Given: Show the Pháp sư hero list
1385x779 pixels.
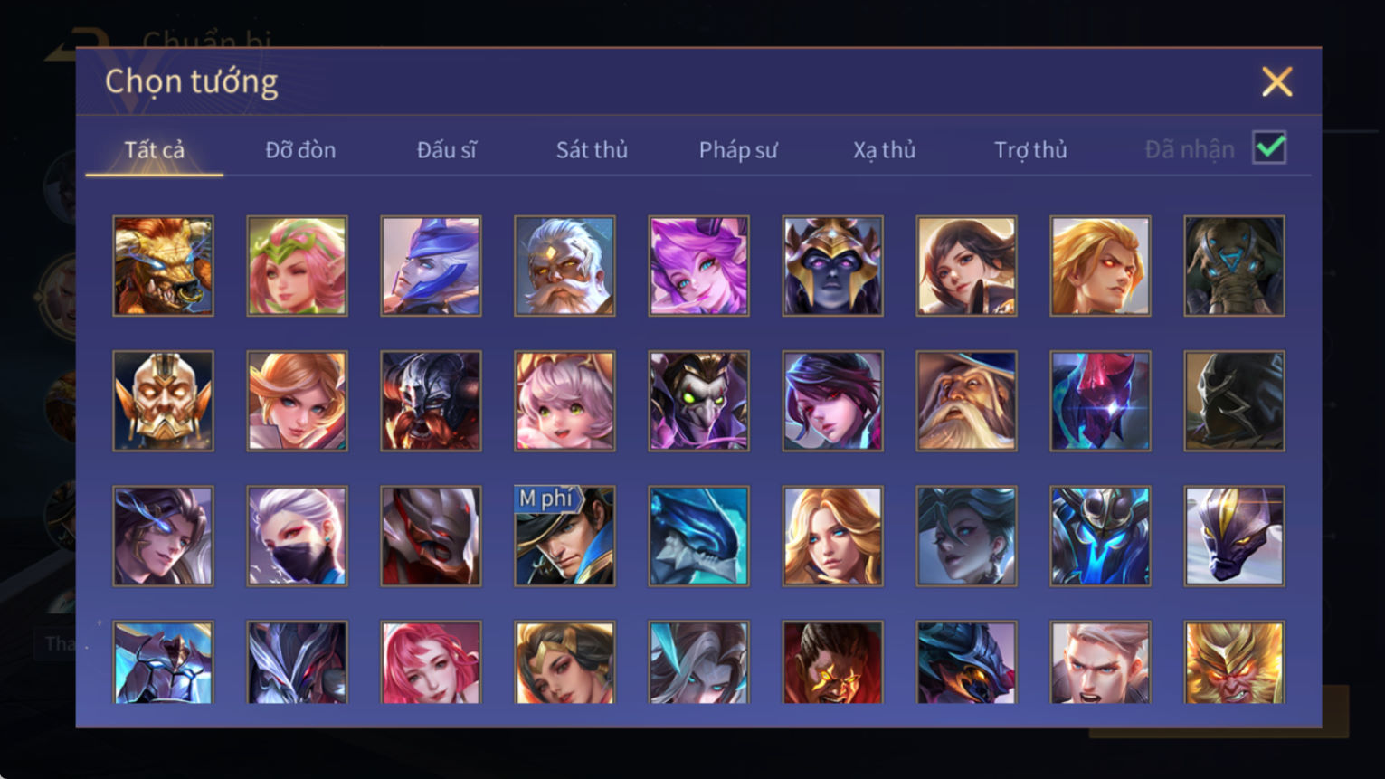Looking at the screenshot, I should (738, 149).
